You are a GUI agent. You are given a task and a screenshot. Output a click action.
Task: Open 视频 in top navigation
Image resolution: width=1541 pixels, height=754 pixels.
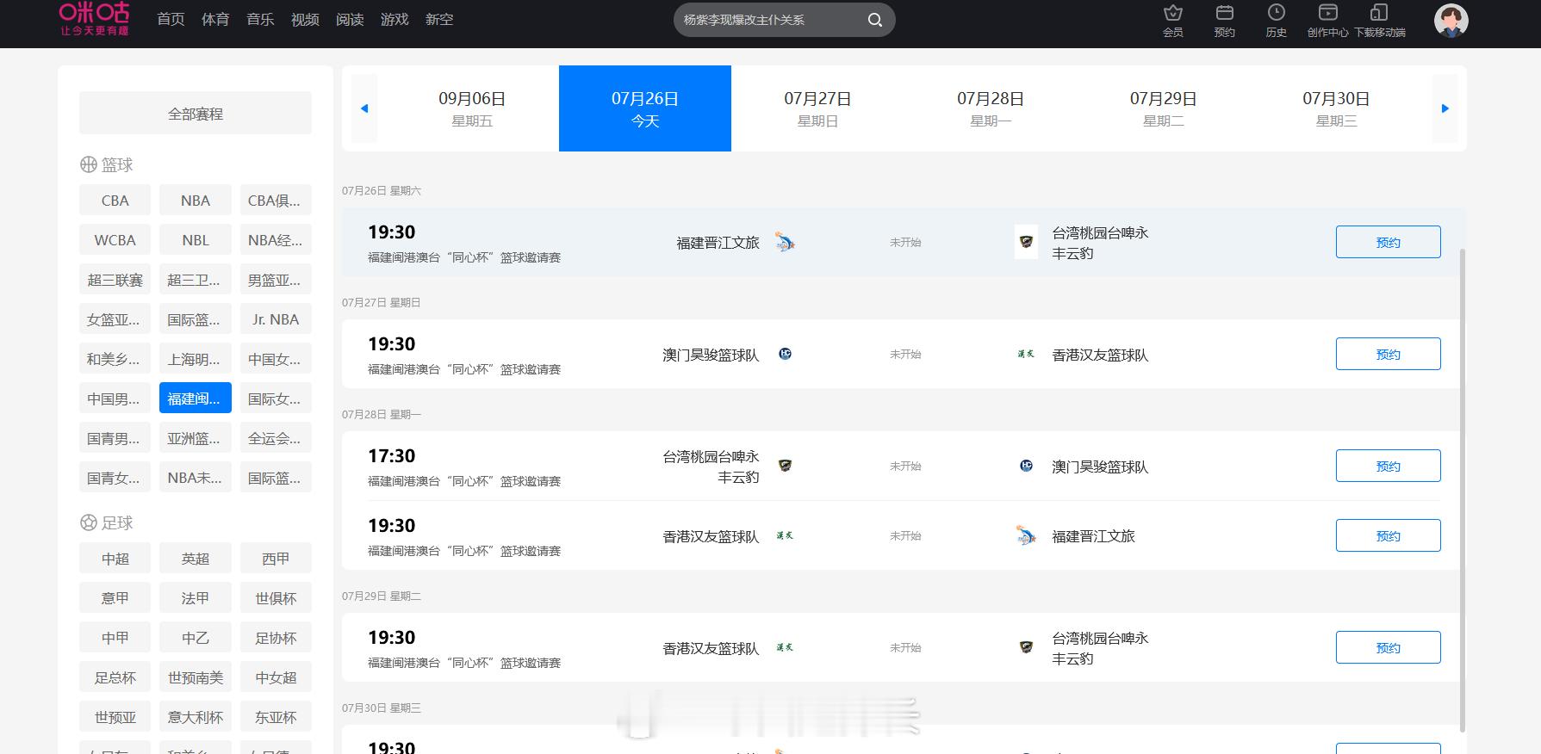point(305,19)
